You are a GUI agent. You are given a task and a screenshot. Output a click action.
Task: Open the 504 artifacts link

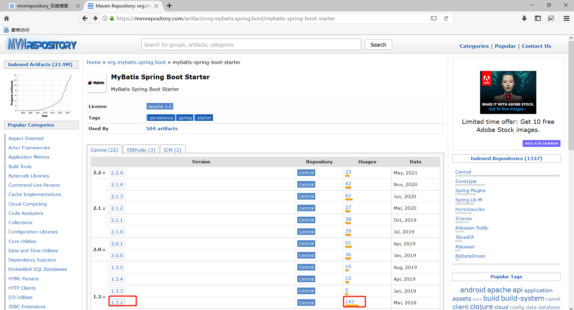tap(162, 128)
